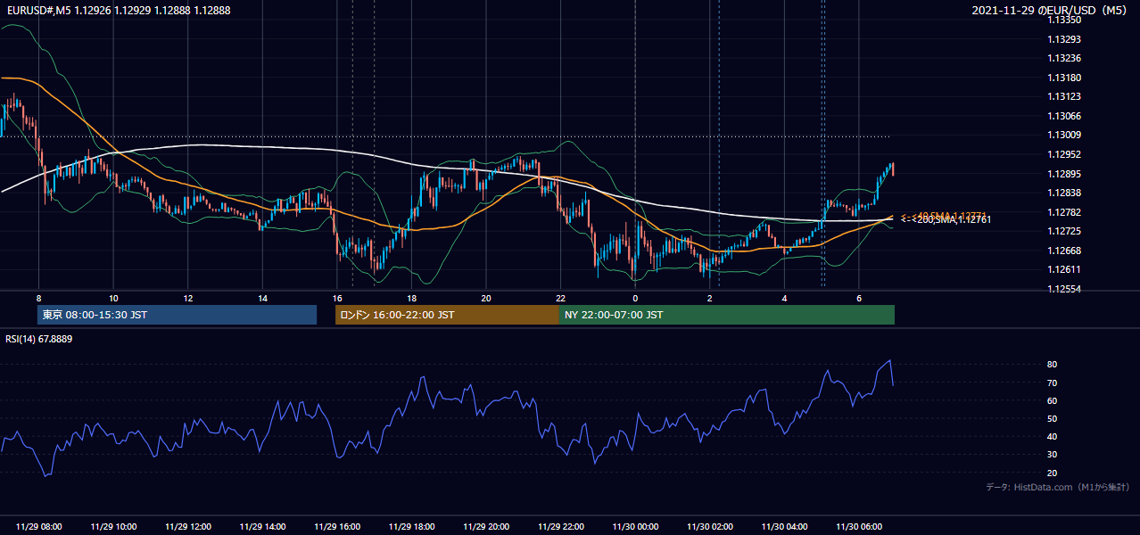Click the 11/29 10:00 bottom time label

click(113, 527)
